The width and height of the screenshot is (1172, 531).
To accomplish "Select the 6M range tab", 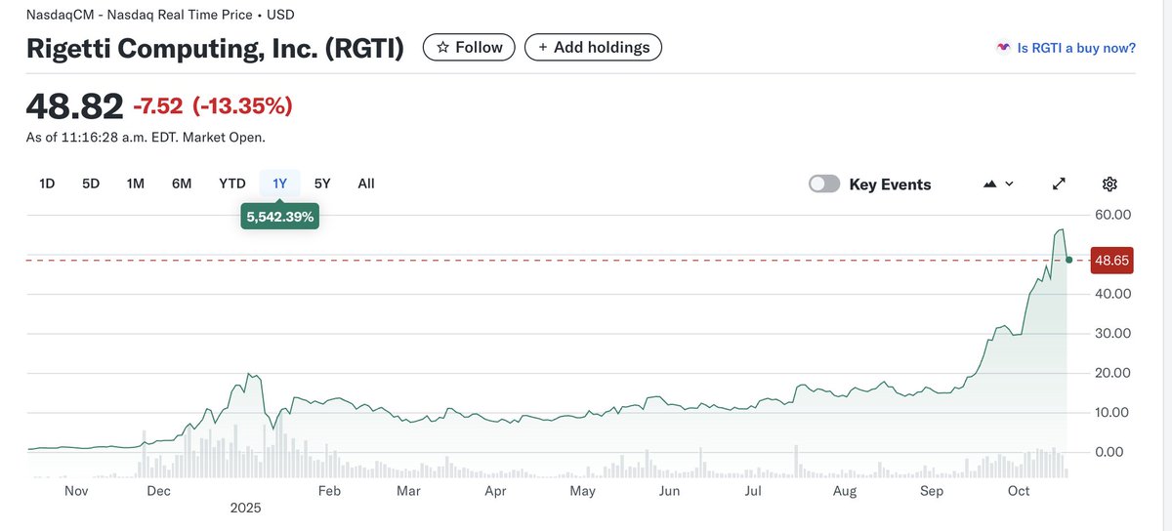I will click(x=182, y=184).
